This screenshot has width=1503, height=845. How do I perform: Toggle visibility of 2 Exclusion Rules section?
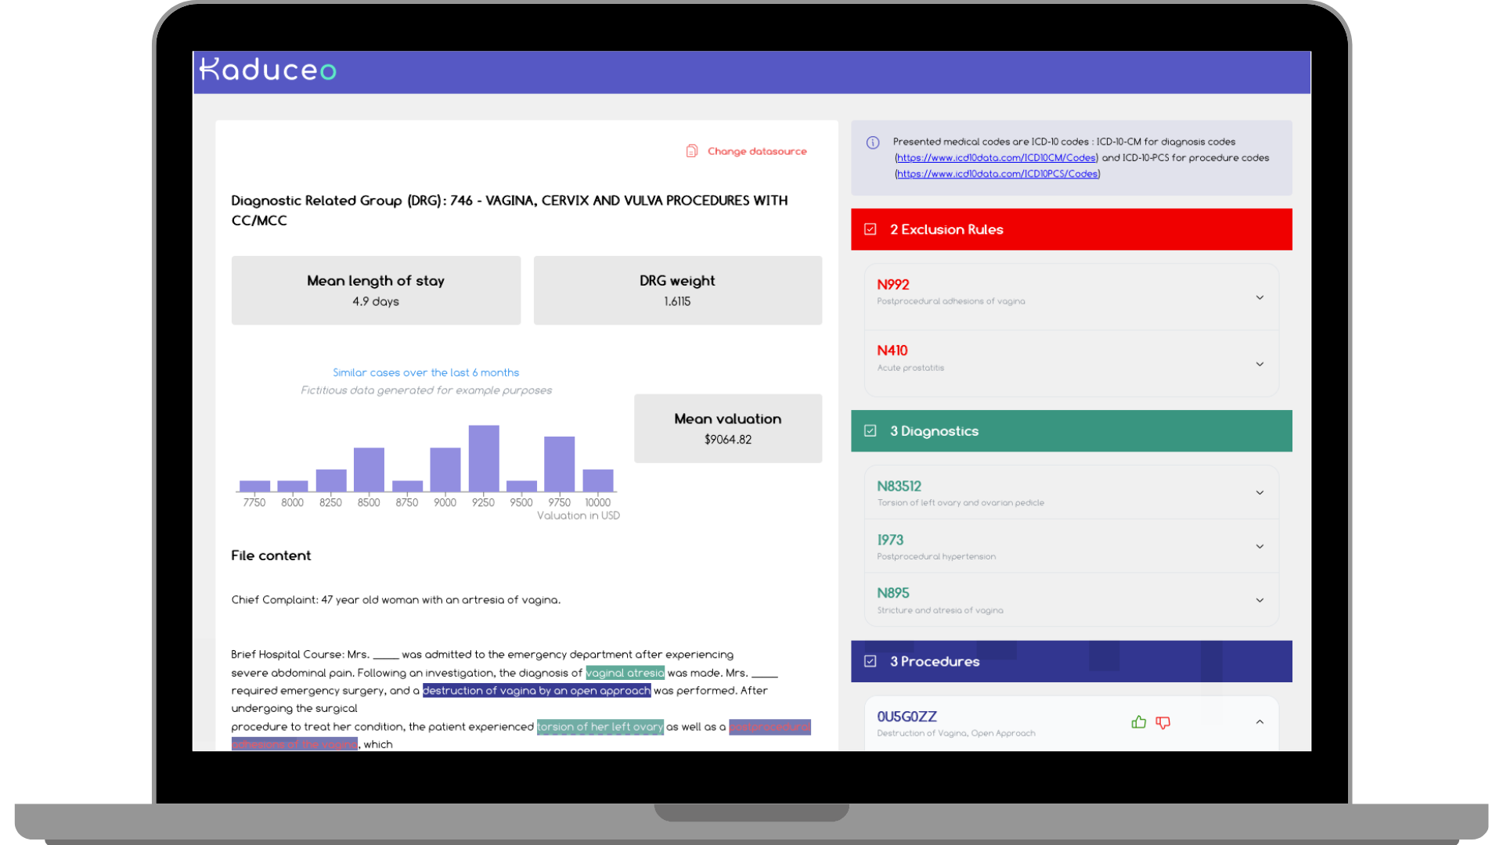pos(1070,229)
